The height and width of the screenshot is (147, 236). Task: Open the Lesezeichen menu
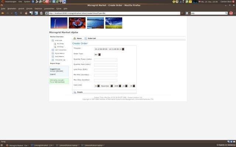(x=49, y=8)
